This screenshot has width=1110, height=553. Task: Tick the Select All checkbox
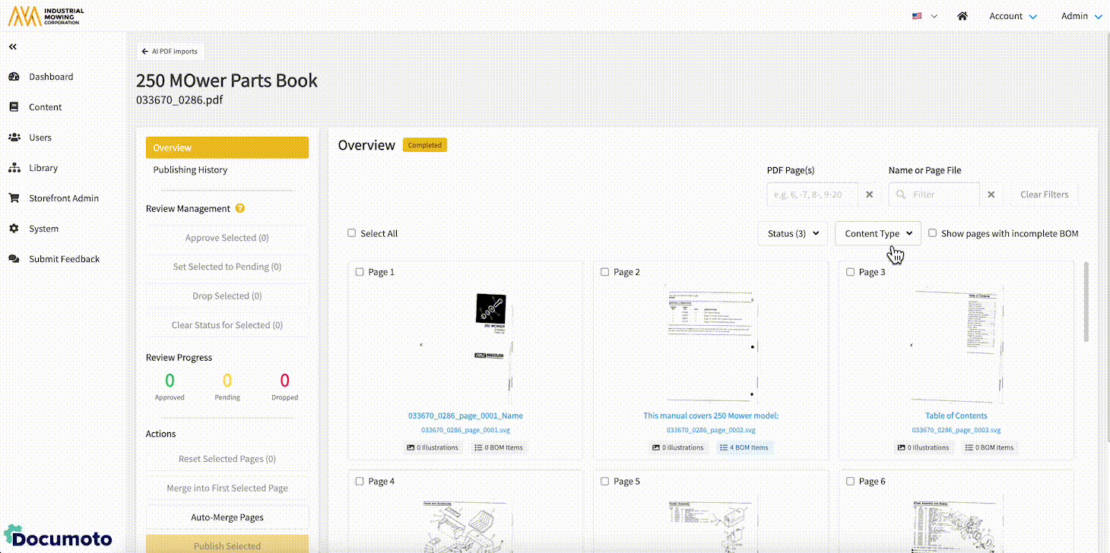(352, 233)
